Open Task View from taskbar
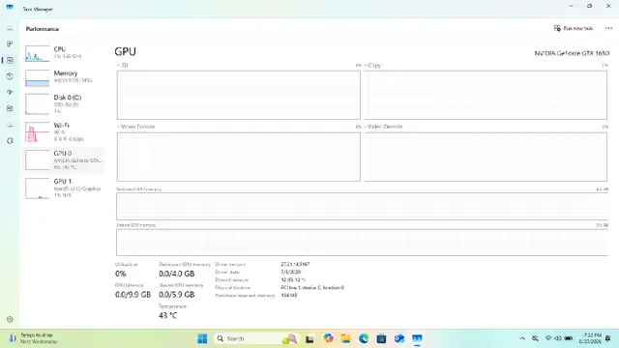The image size is (619, 348). [309, 338]
